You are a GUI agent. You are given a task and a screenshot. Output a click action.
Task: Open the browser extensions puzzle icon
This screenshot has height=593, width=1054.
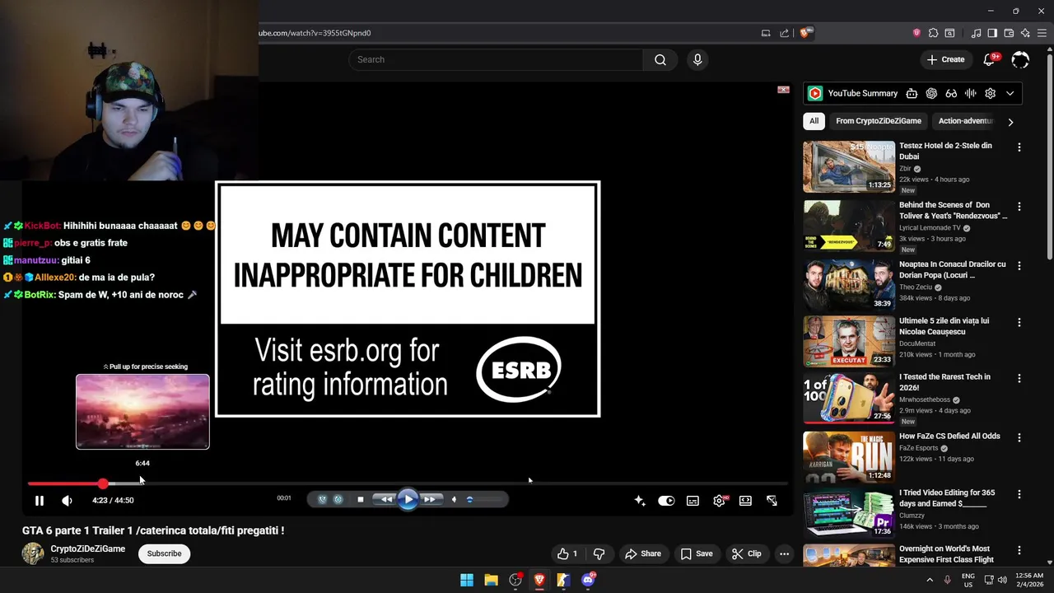pos(933,33)
